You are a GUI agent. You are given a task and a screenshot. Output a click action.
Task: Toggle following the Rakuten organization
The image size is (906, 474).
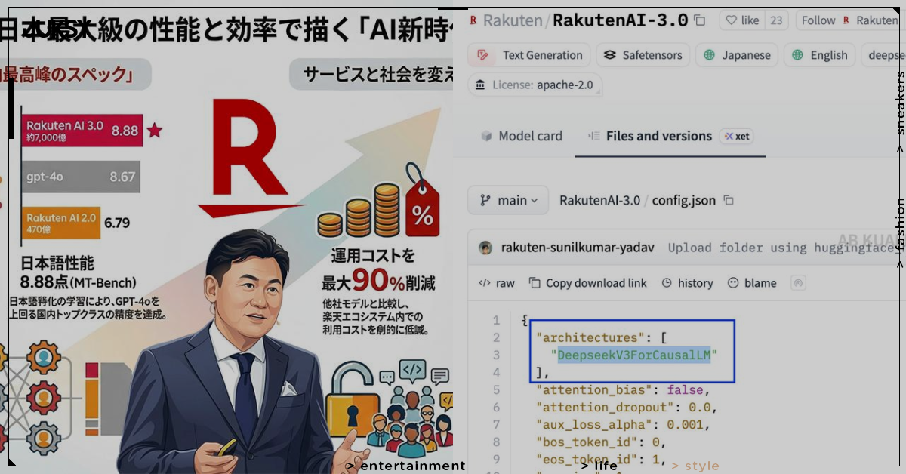click(818, 20)
